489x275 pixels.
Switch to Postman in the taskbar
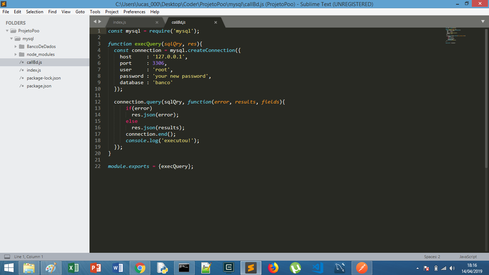point(362,268)
